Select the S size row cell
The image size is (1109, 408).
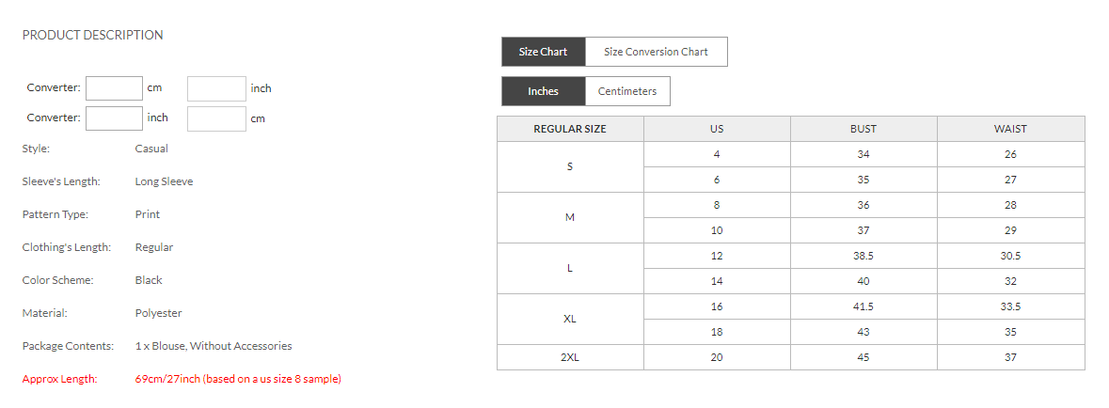570,166
